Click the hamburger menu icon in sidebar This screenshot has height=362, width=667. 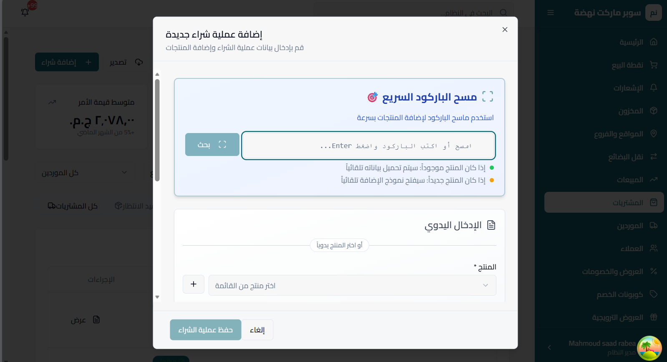click(x=551, y=13)
